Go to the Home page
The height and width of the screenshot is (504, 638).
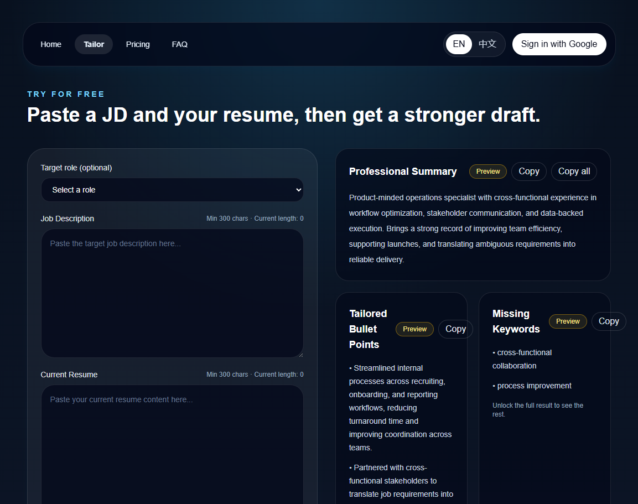50,44
